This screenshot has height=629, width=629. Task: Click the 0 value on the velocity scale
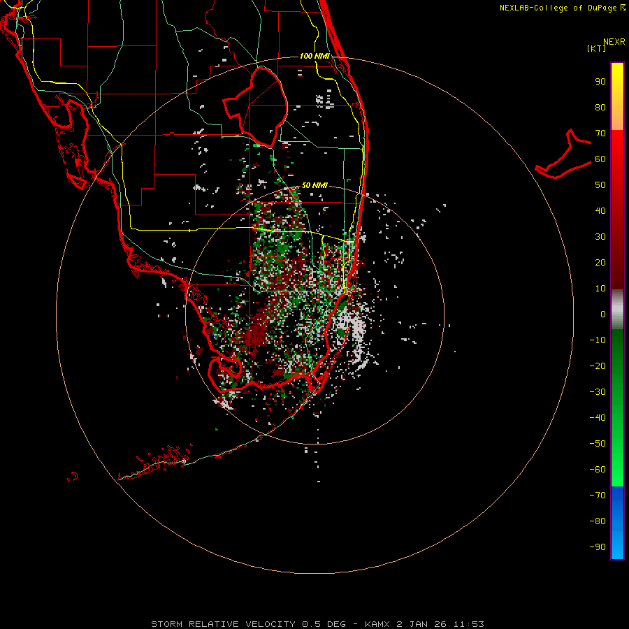(603, 314)
